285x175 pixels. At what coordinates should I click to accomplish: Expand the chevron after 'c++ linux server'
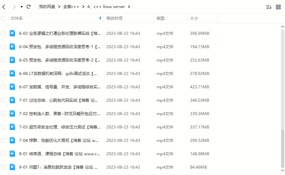point(129,7)
